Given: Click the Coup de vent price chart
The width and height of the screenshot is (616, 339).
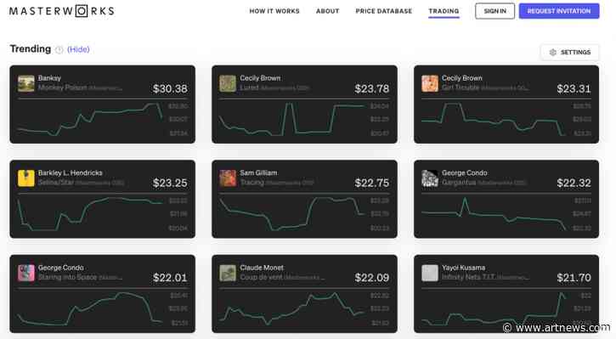Looking at the screenshot, I should [x=292, y=308].
